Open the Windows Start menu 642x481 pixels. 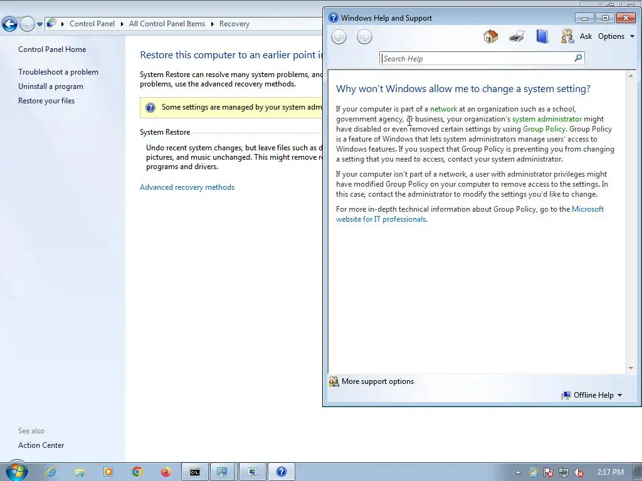point(16,471)
